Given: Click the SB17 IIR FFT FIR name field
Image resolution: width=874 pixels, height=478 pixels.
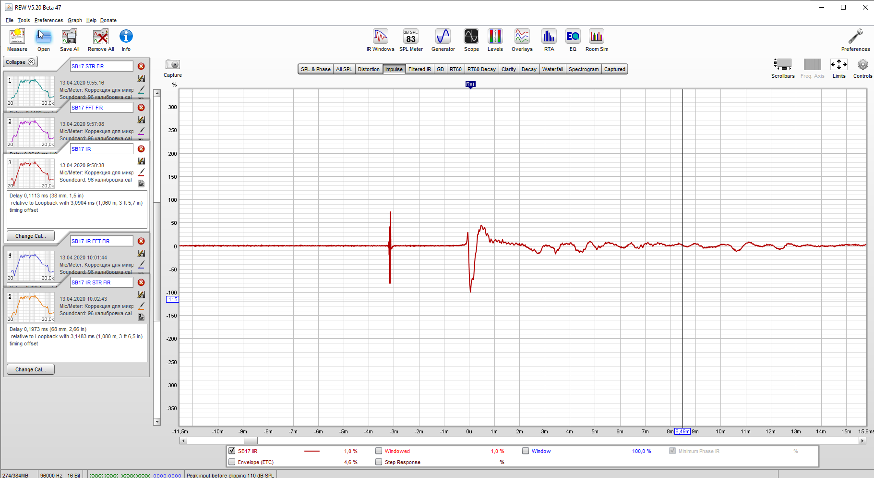Looking at the screenshot, I should [102, 241].
